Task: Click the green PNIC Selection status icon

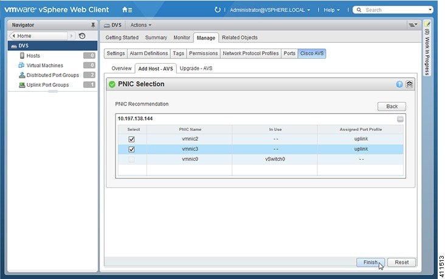Action: [112, 84]
